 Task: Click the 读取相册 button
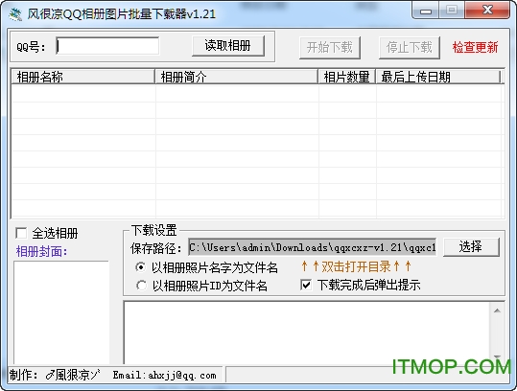pyautogui.click(x=228, y=46)
